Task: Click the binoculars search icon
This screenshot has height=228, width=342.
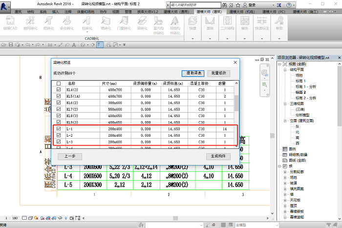Action: click(x=224, y=5)
